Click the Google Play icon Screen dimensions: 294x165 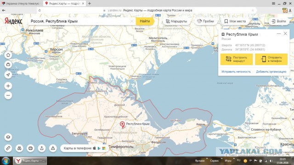(99, 148)
